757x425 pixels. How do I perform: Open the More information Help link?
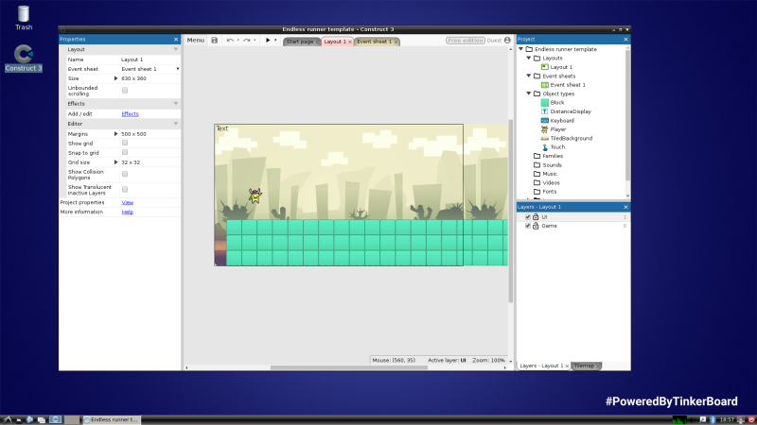click(128, 212)
